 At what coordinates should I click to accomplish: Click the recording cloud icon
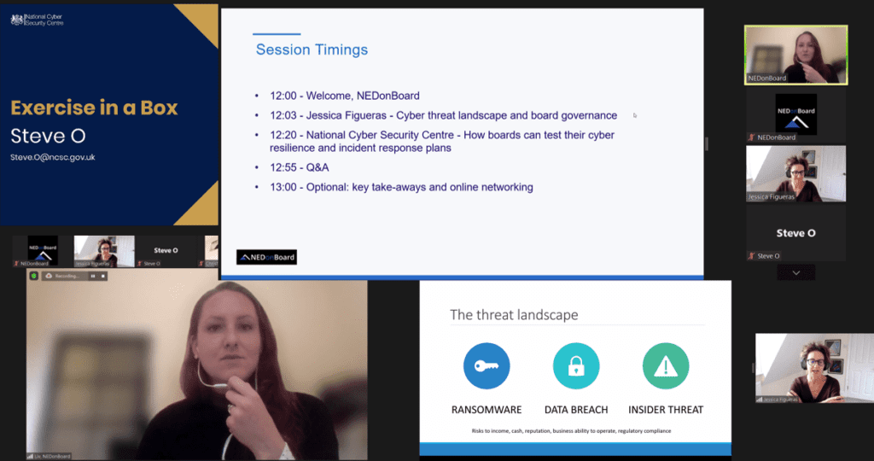point(49,276)
